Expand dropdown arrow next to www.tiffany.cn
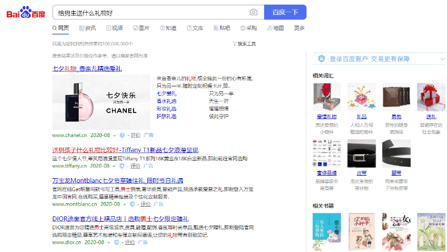Viewport: 447px width, 252px height. pos(114,166)
